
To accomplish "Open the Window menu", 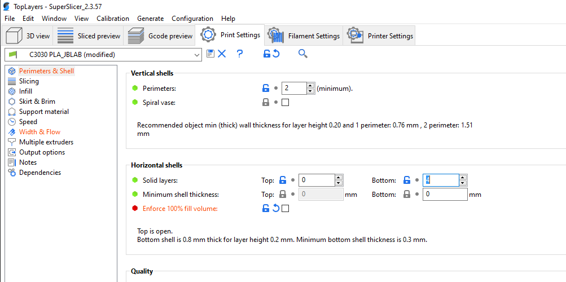I will tap(54, 19).
